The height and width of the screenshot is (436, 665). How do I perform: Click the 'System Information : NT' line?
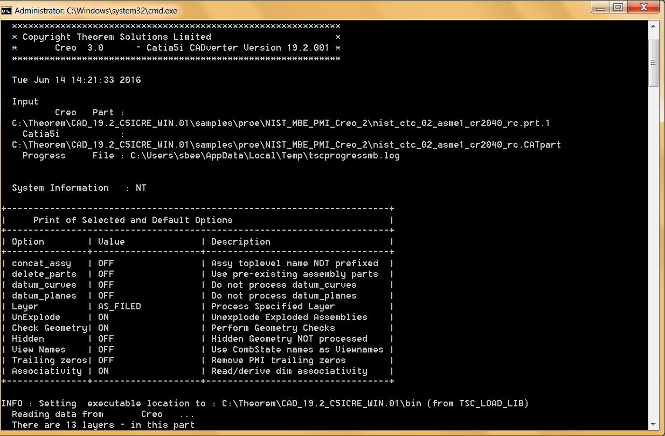click(79, 188)
